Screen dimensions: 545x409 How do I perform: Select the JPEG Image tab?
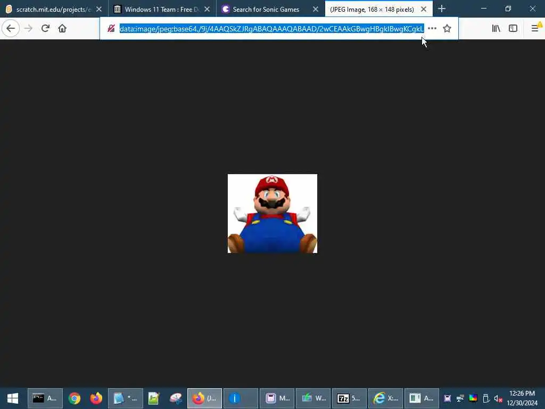372,9
